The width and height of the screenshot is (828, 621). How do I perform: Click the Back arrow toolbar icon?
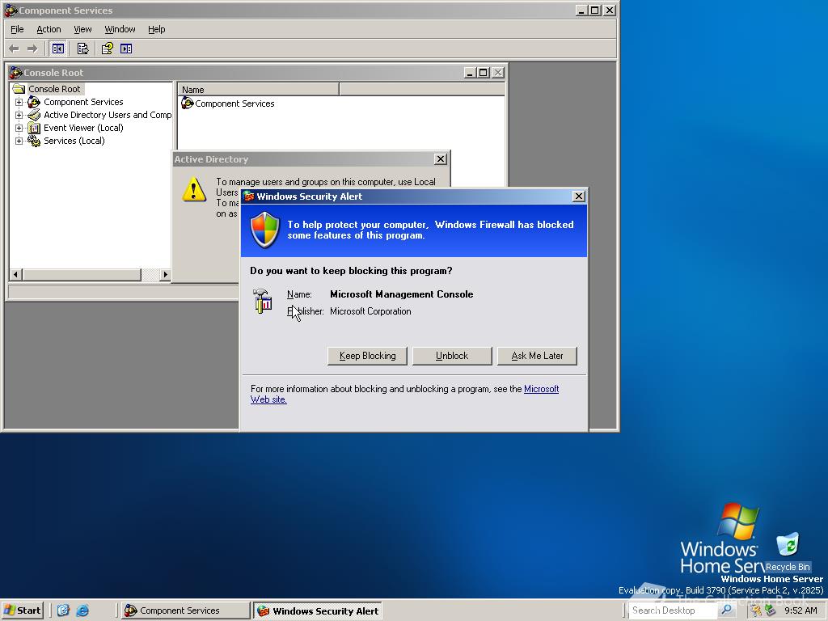[15, 49]
